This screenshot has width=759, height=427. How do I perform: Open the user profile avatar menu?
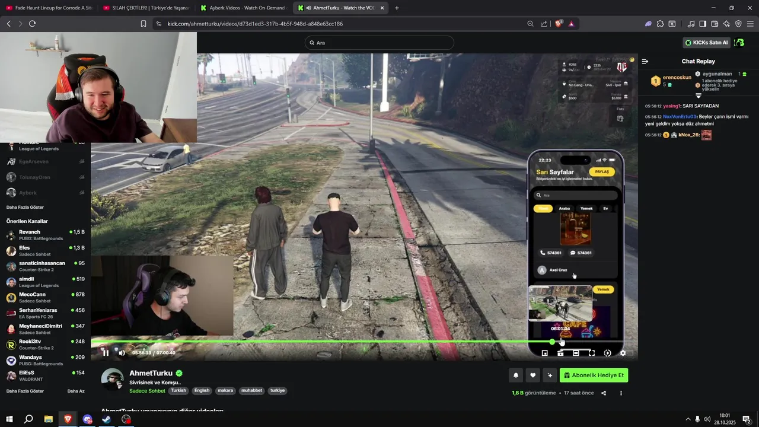(x=739, y=43)
